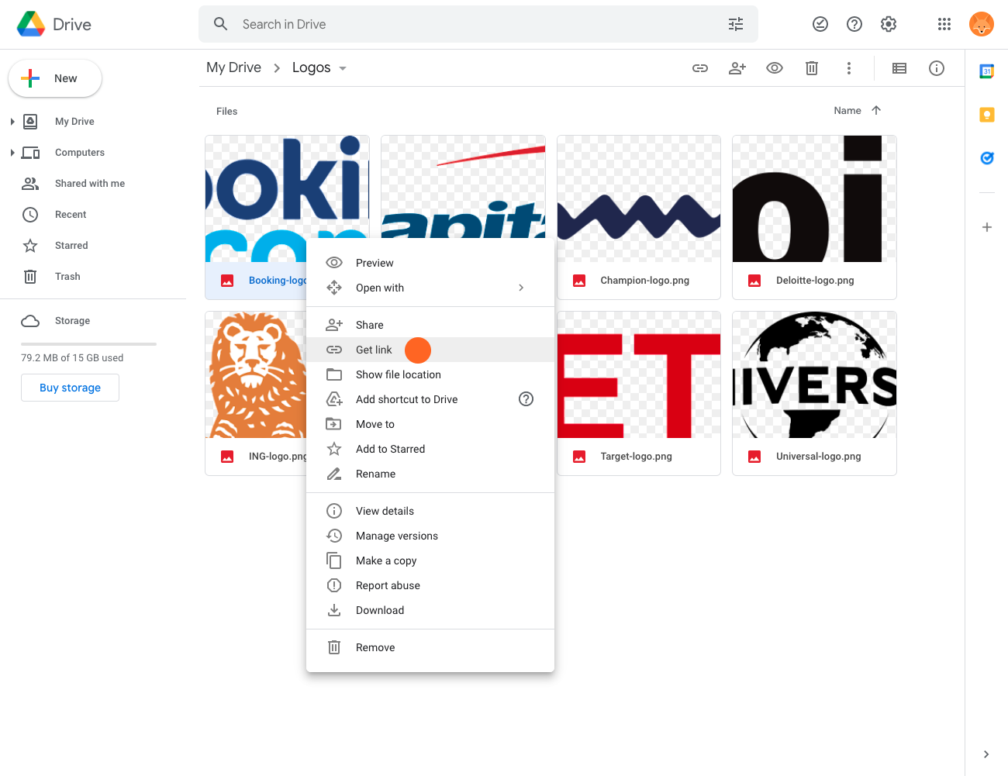This screenshot has height=776, width=1008.
Task: Select Remove in context menu
Action: tap(430, 647)
